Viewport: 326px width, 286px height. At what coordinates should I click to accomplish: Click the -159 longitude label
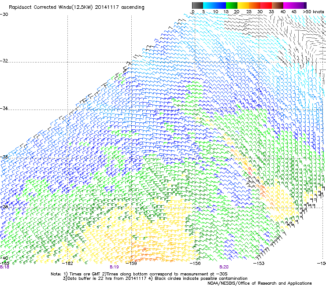pyautogui.click(x=131, y=264)
